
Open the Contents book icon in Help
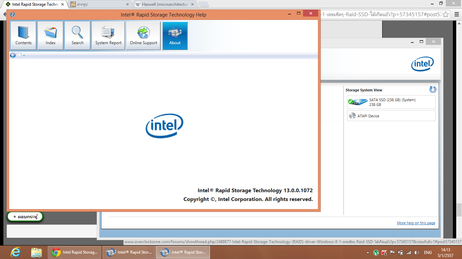pyautogui.click(x=23, y=36)
